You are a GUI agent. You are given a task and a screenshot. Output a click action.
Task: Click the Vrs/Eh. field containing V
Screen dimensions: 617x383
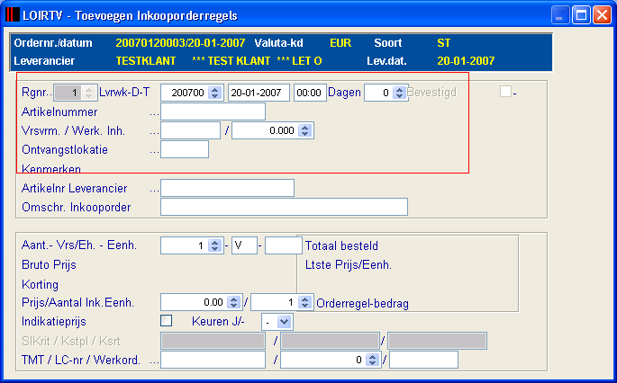click(244, 245)
